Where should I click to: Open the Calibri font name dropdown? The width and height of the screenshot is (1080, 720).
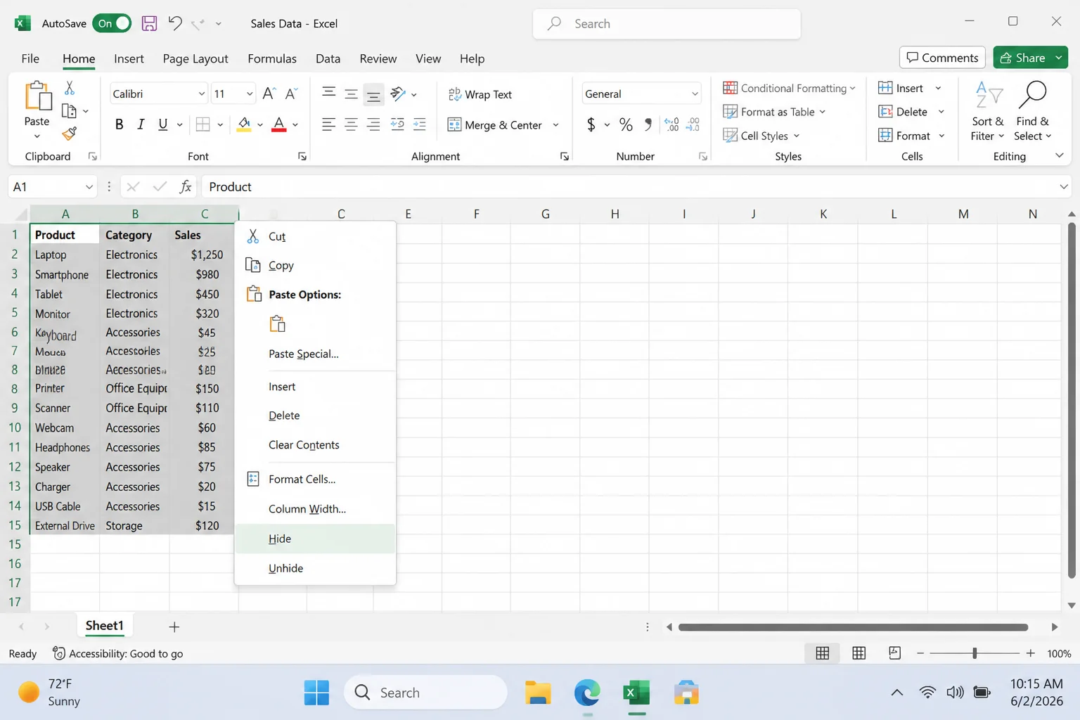coord(202,94)
